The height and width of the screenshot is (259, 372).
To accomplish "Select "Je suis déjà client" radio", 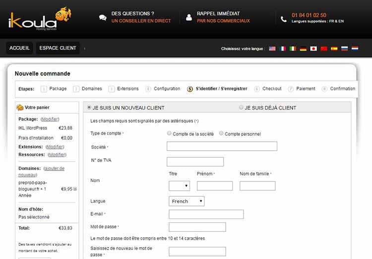I will (241, 107).
